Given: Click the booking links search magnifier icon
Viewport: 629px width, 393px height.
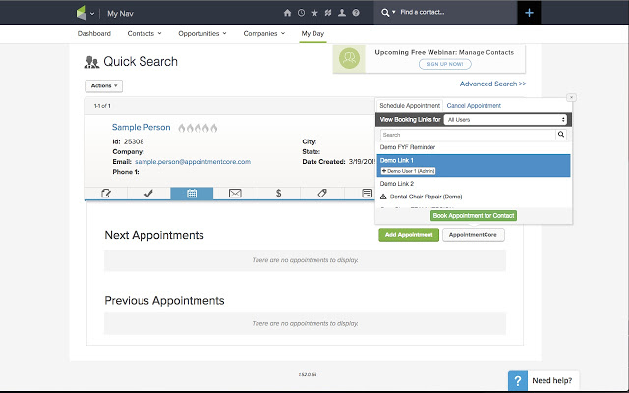Looking at the screenshot, I should (561, 135).
